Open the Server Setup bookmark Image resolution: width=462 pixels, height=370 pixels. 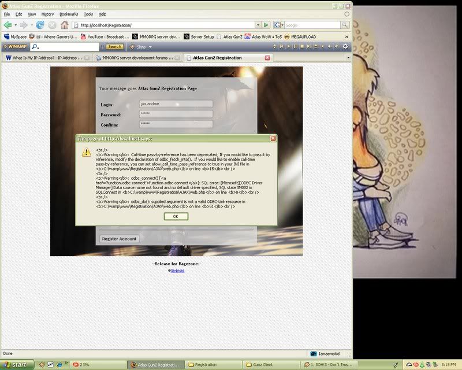[x=199, y=37]
